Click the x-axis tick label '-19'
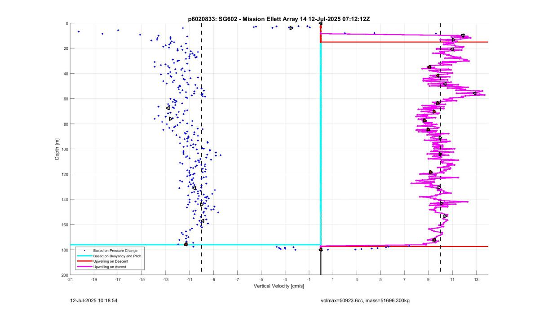Image resolution: width=539 pixels, height=309 pixels. click(x=94, y=280)
